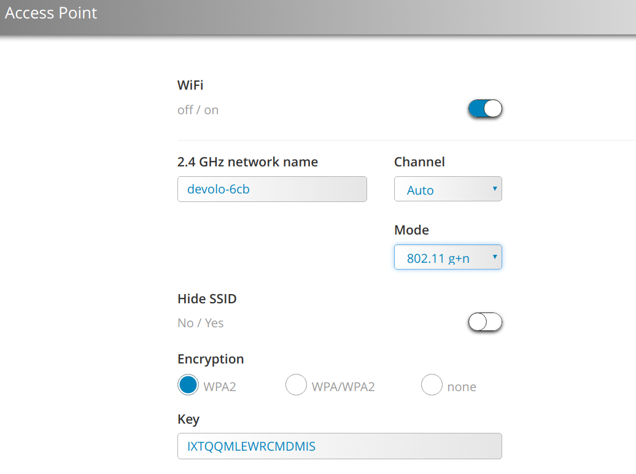The image size is (636, 474).
Task: Click into the Key input field
Action: tap(339, 446)
